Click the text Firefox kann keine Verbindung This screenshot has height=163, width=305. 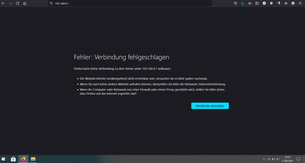tap(122, 69)
